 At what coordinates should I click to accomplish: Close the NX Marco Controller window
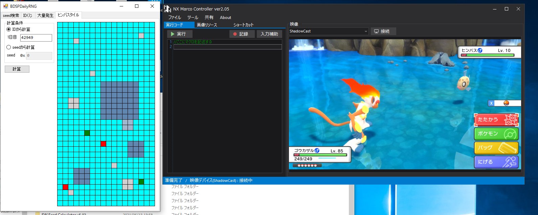point(518,9)
